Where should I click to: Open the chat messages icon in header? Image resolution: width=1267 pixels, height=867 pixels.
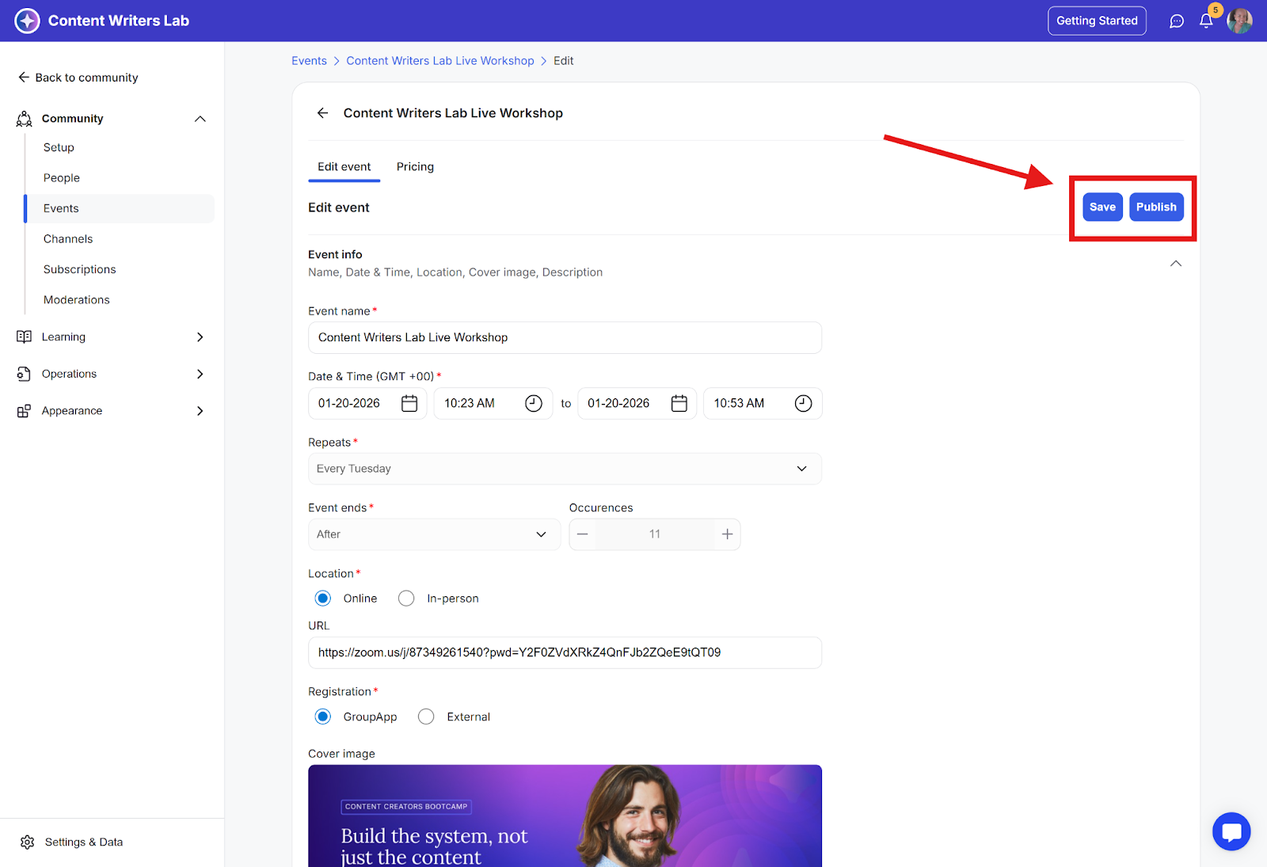click(x=1177, y=21)
